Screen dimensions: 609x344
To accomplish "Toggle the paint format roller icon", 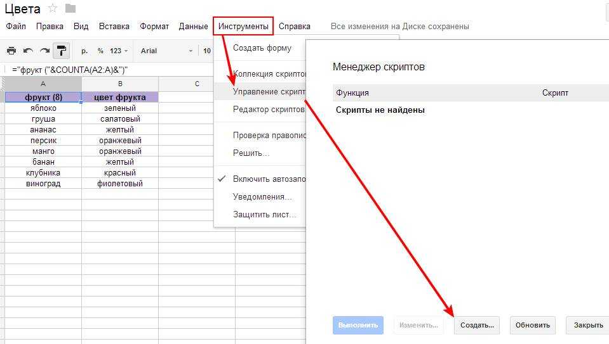I will (x=62, y=51).
